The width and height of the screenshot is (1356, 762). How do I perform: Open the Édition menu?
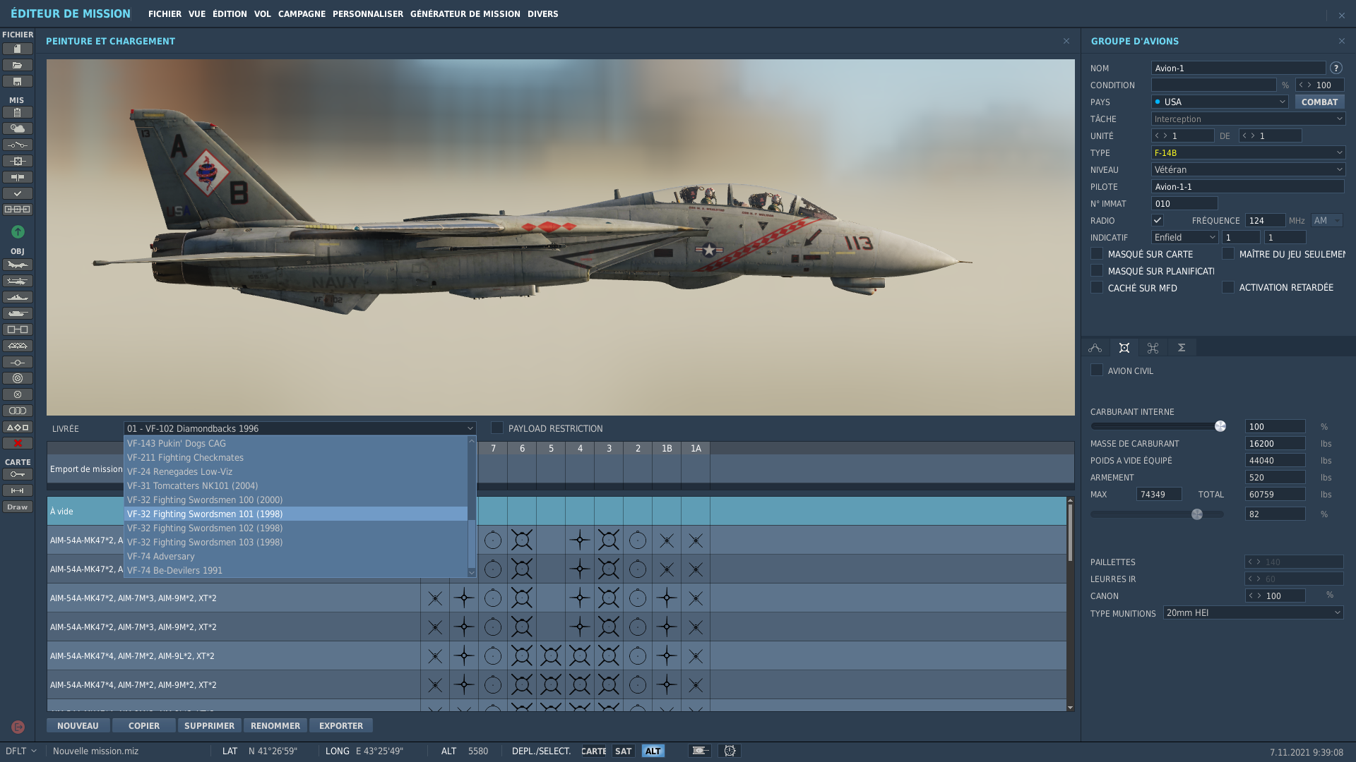(x=230, y=13)
